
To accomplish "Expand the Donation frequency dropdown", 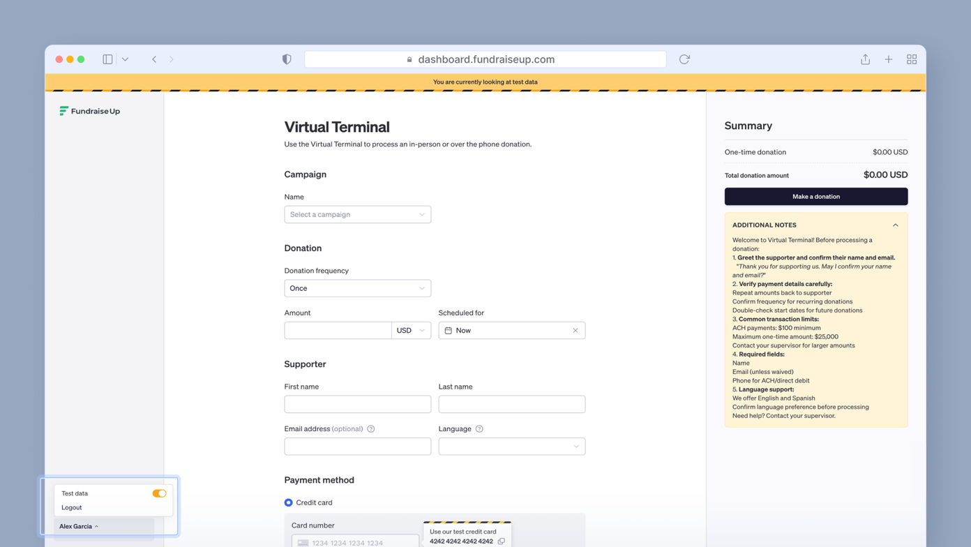I will pos(357,288).
